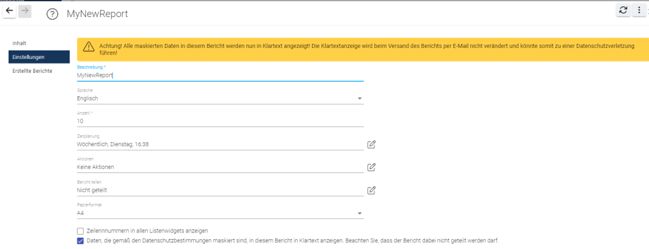Open the help question mark icon
649x249 pixels.
[x=52, y=14]
